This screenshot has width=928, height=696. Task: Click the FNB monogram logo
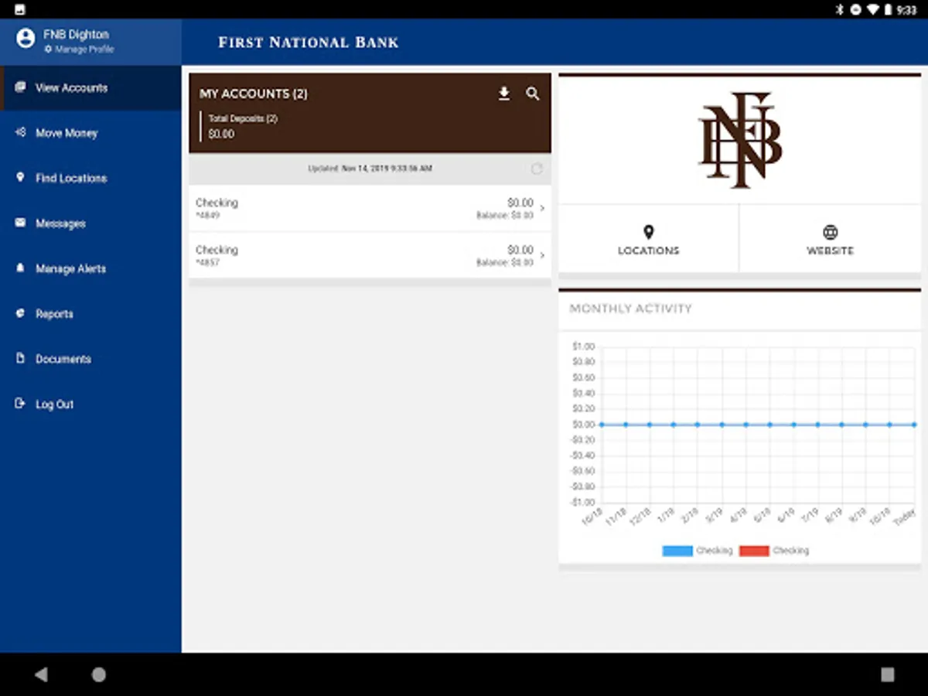tap(740, 140)
